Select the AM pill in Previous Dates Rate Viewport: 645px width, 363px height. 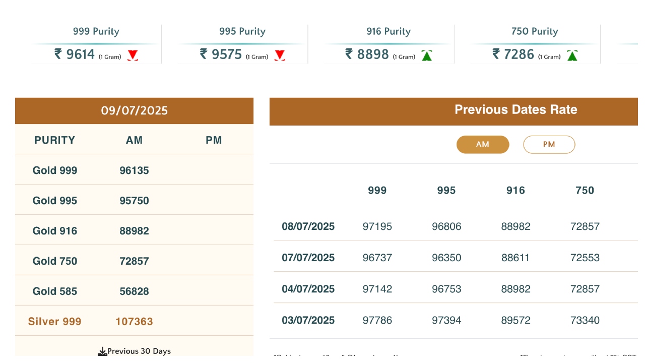coord(483,145)
